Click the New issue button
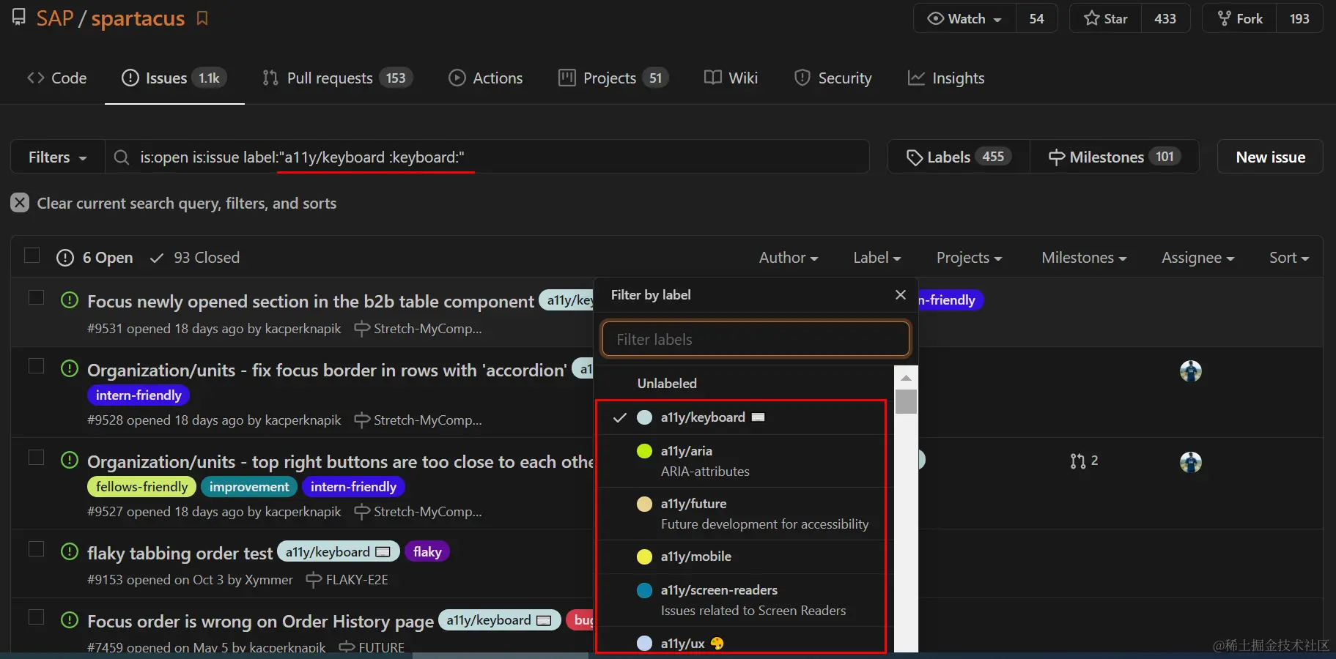 pos(1270,157)
